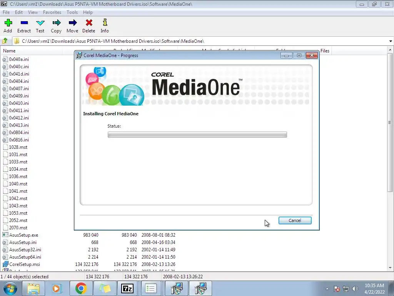Open the taskbar clock showing 10:35 AM

click(374, 289)
